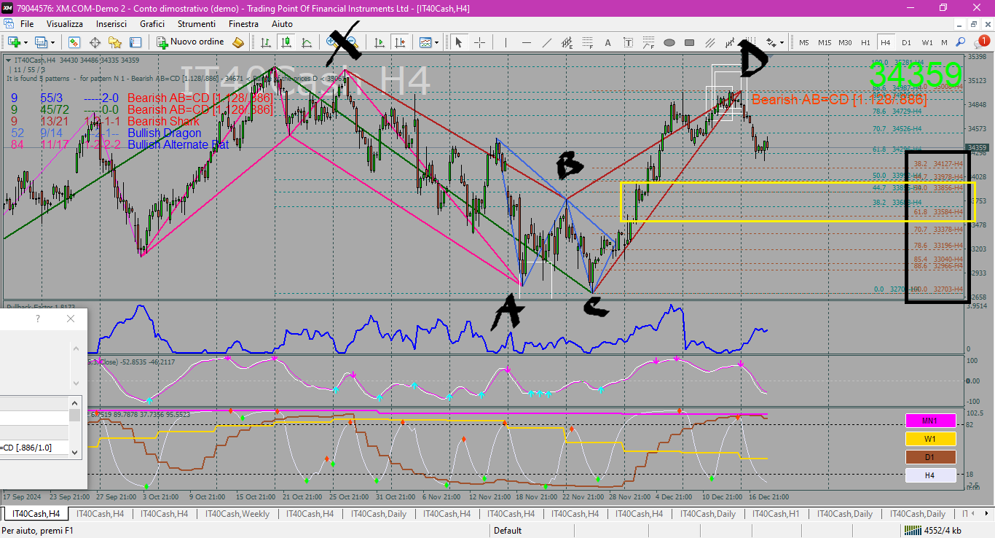
Task: Switch timeframe to M15
Action: (x=825, y=42)
